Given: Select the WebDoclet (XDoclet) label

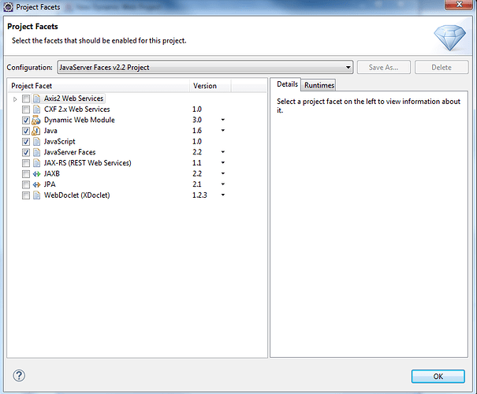Looking at the screenshot, I should click(x=76, y=195).
